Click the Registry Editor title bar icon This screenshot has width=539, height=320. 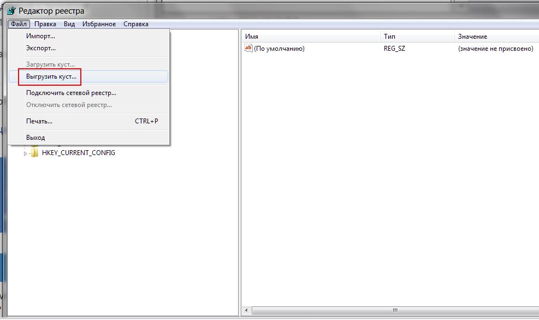coord(11,11)
